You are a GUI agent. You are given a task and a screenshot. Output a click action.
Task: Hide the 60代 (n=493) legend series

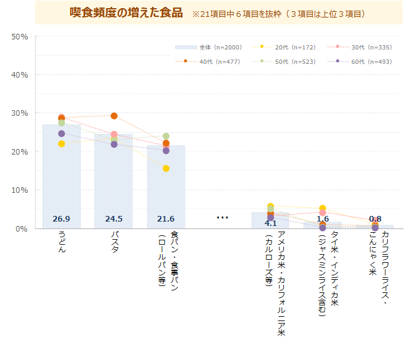coord(364,61)
